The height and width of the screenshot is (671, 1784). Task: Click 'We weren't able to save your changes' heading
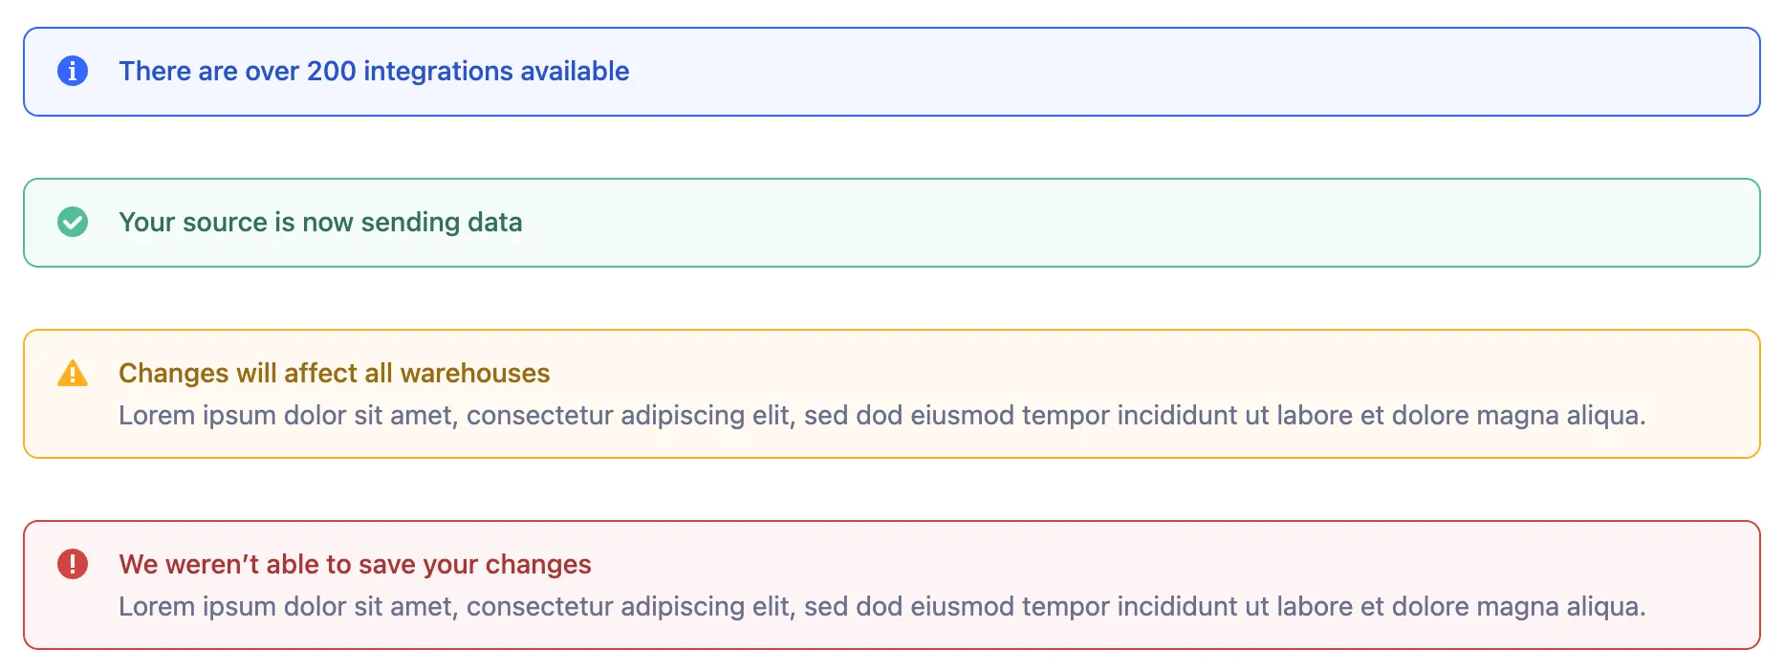coord(355,564)
